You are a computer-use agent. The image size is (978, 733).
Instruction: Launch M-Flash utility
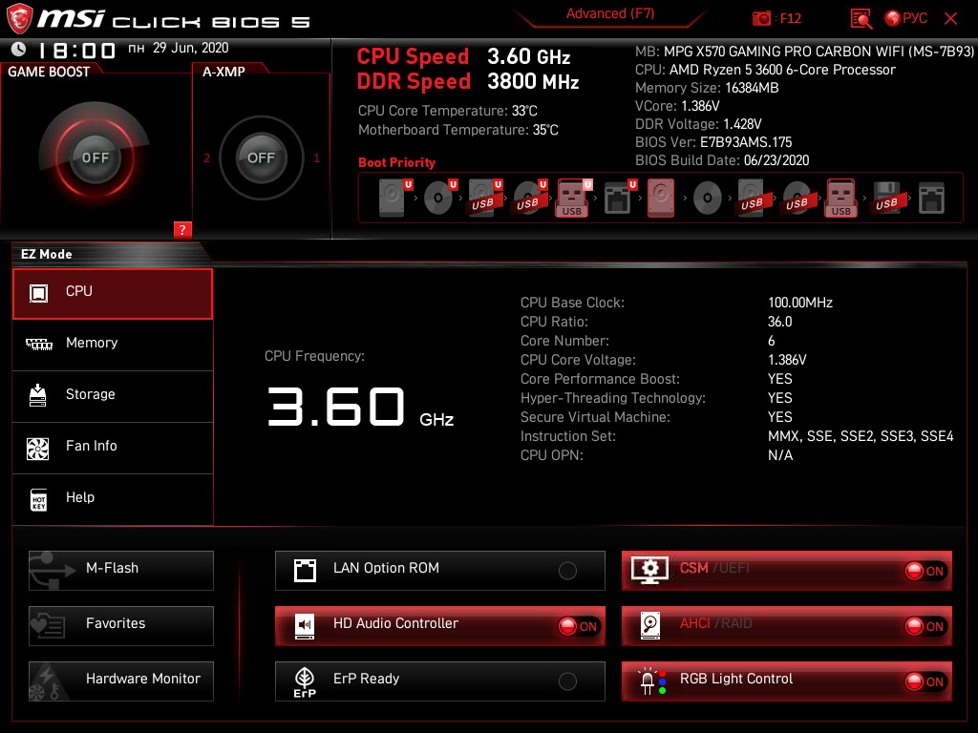(121, 570)
